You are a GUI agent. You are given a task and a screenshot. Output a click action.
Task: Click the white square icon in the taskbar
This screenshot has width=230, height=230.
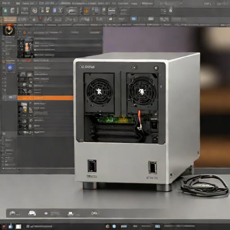pos(18,226)
